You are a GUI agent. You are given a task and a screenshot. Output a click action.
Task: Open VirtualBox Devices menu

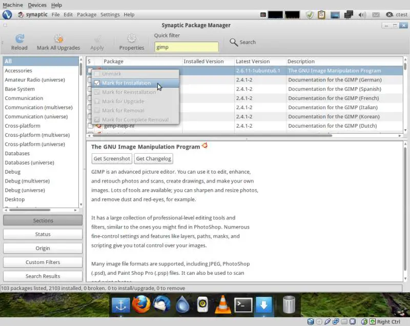pyautogui.click(x=37, y=5)
